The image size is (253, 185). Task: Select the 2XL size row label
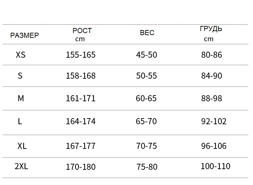[x=21, y=166]
